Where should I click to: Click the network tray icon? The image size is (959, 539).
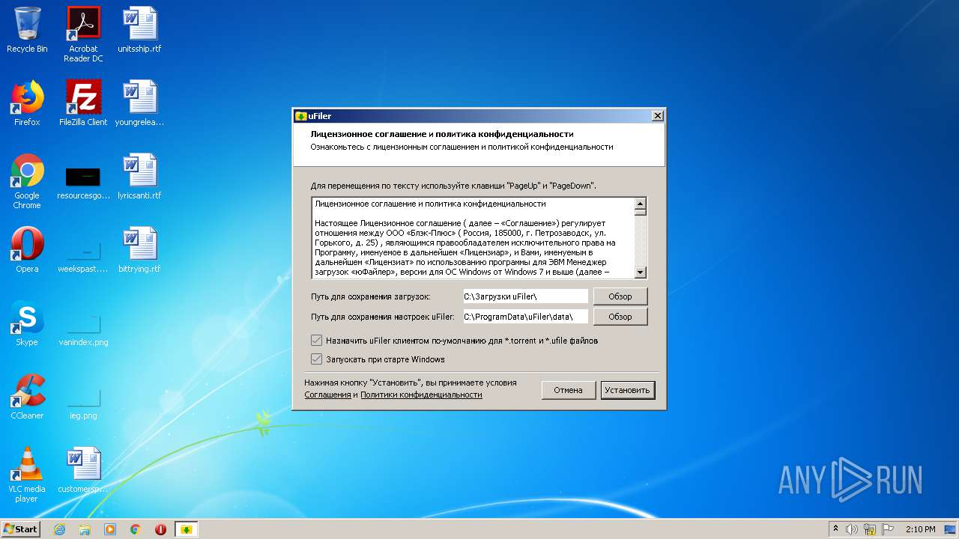tap(870, 529)
